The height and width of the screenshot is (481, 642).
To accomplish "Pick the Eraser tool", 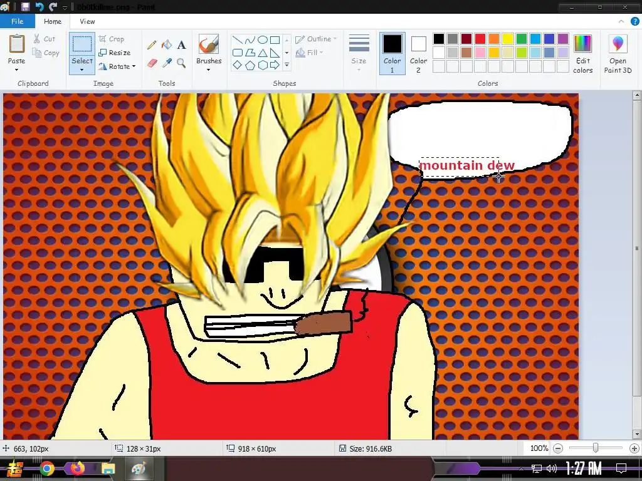I will pos(152,63).
